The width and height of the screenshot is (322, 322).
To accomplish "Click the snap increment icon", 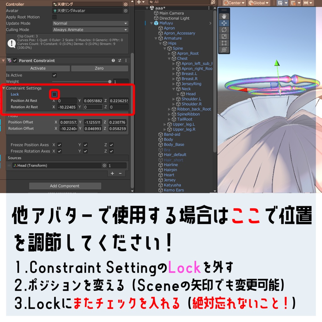I will pyautogui.click(x=293, y=3).
